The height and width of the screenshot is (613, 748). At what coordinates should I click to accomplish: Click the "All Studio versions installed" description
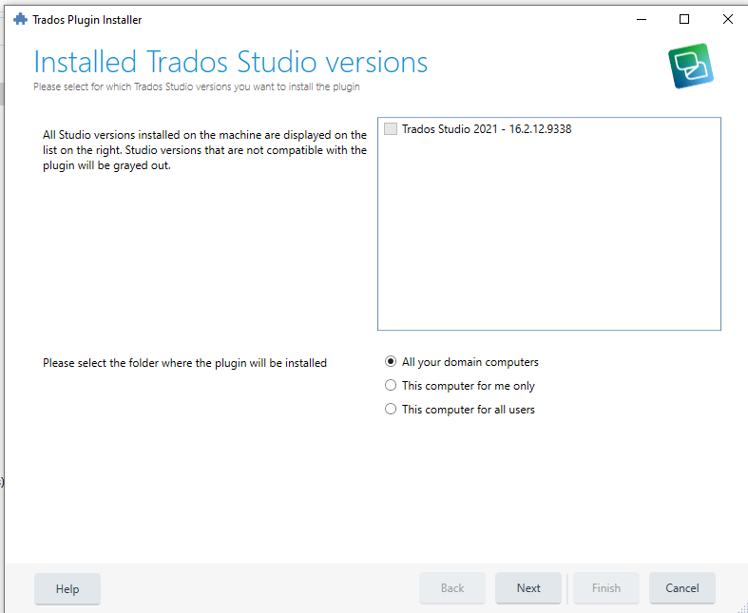(x=204, y=150)
